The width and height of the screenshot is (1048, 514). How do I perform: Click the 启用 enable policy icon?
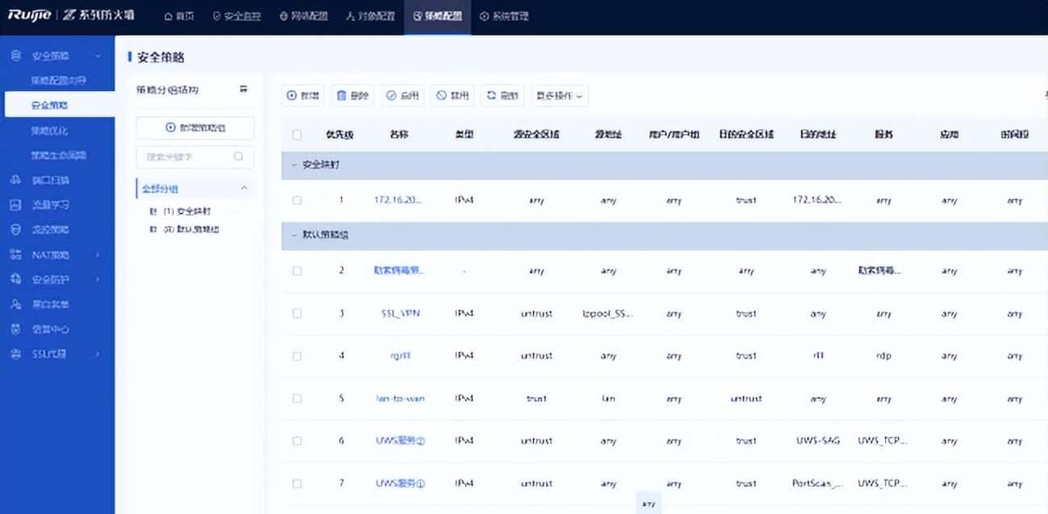(401, 95)
